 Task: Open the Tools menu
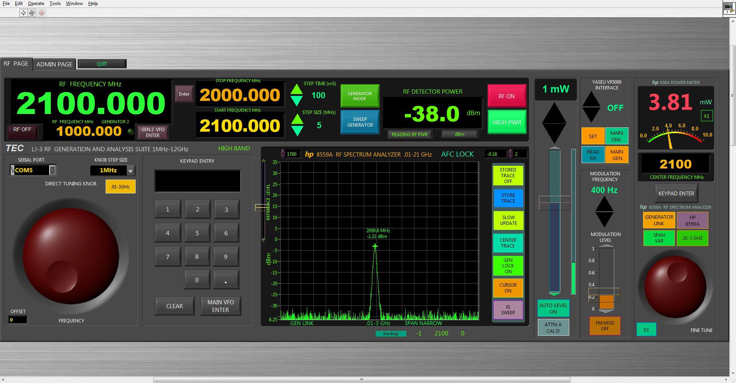click(x=55, y=3)
